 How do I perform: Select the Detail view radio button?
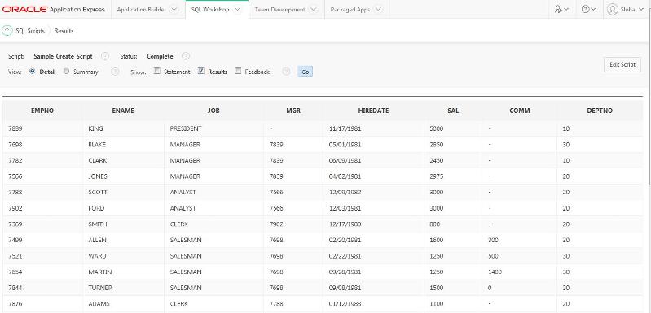pyautogui.click(x=33, y=72)
